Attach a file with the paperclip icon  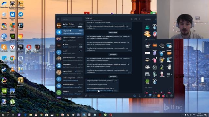86,96
